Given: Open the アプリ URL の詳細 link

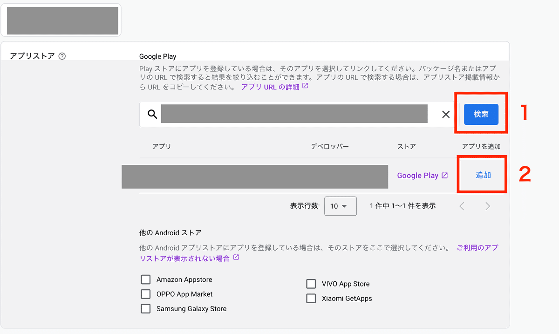Looking at the screenshot, I should coord(274,87).
